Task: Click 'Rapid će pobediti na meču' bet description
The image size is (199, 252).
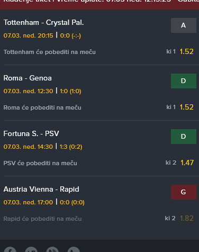Action: tap(42, 219)
